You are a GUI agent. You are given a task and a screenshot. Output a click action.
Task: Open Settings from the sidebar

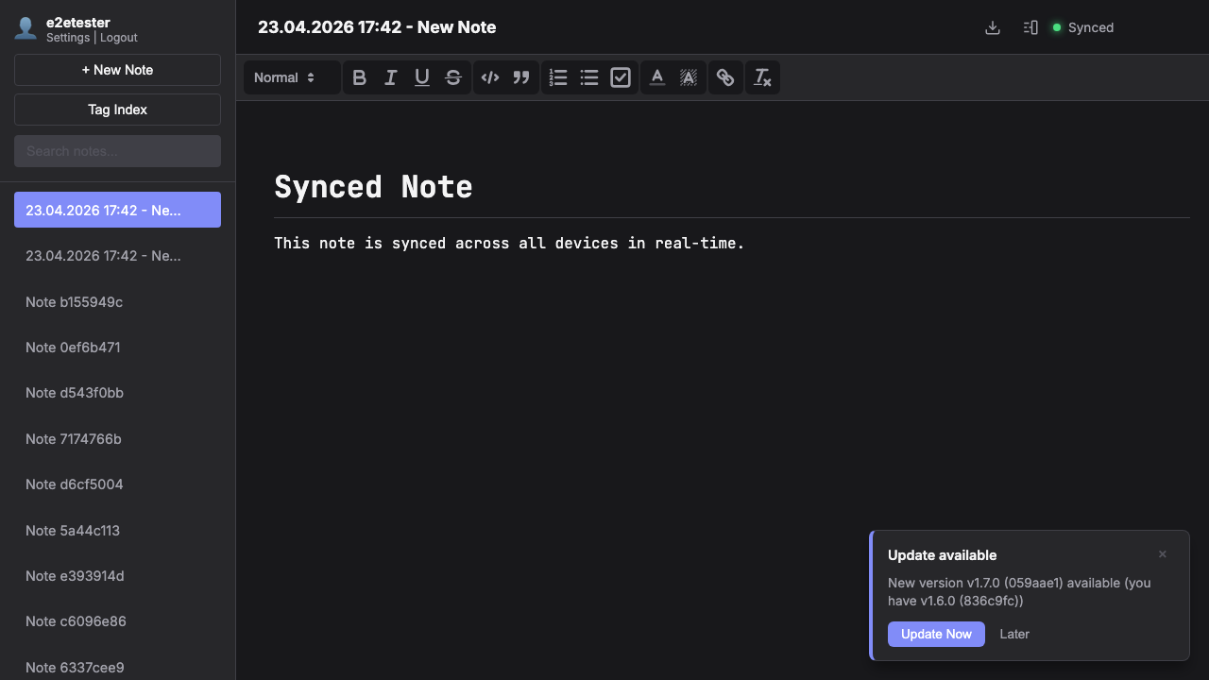point(67,38)
